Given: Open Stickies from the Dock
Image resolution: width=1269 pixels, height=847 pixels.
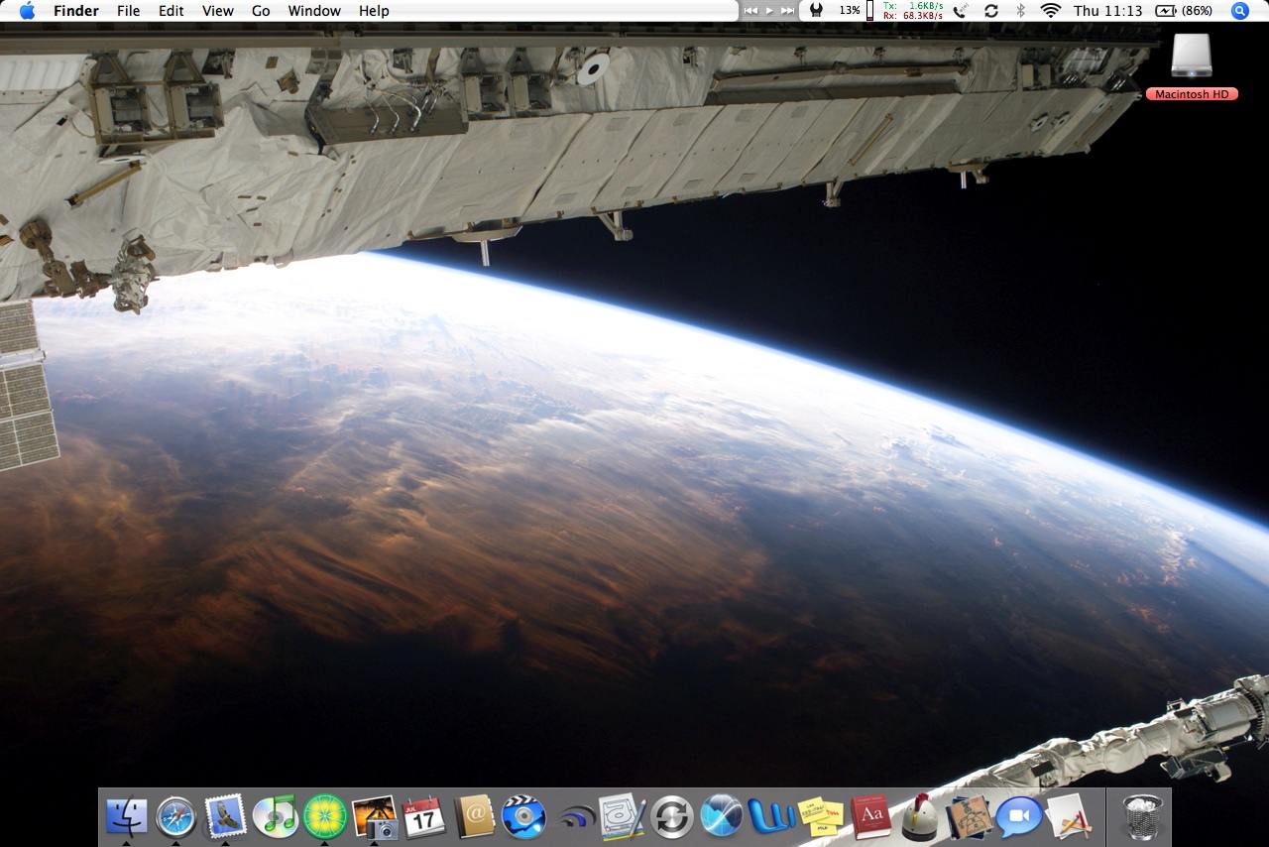Looking at the screenshot, I should [821, 817].
